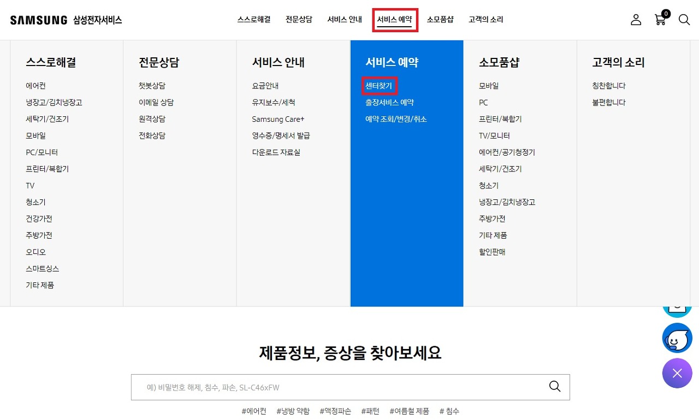Choose 모바일 under 스스로해결
This screenshot has width=699, height=420.
[x=35, y=135]
